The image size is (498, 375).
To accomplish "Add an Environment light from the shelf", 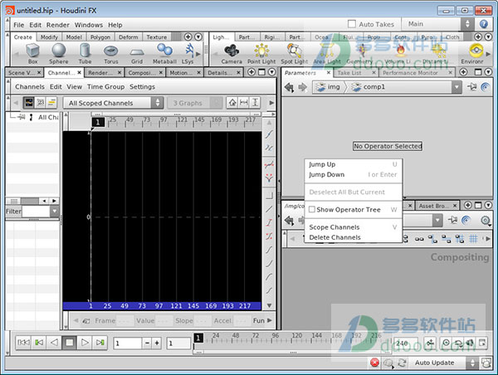I will tap(472, 53).
